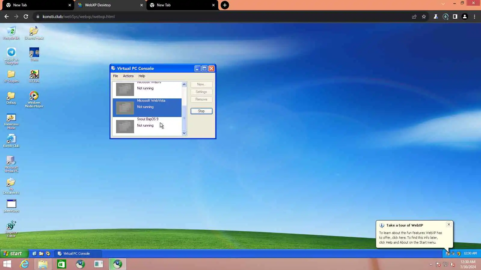Open the Konsti Club shortcut
Screen dimensions: 481x270
(x=11, y=141)
